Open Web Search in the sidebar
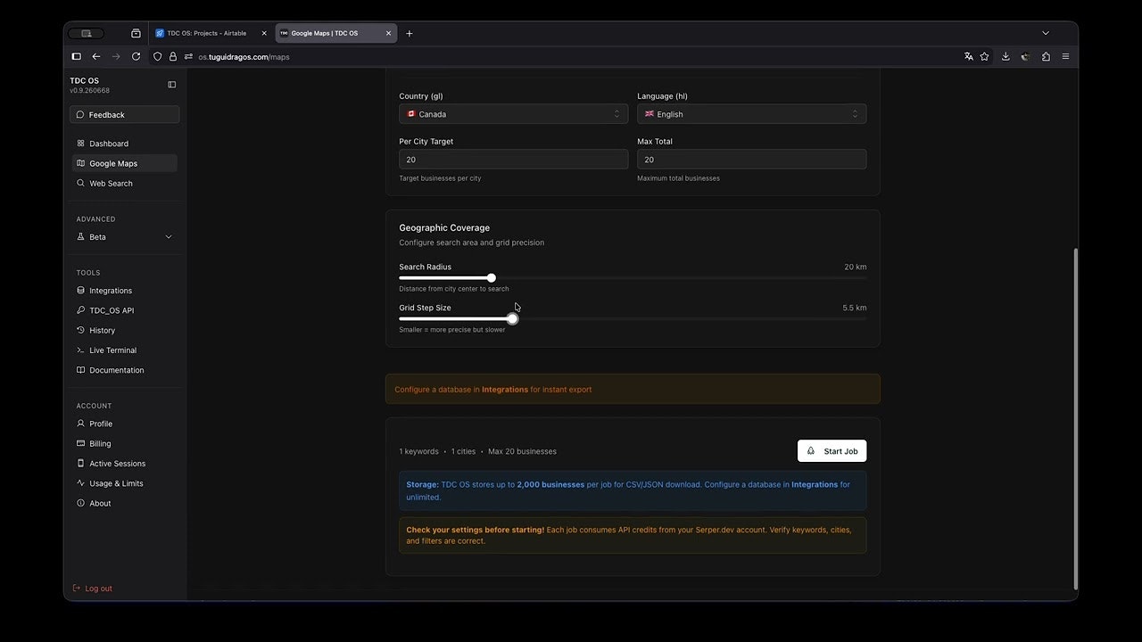 click(x=124, y=184)
